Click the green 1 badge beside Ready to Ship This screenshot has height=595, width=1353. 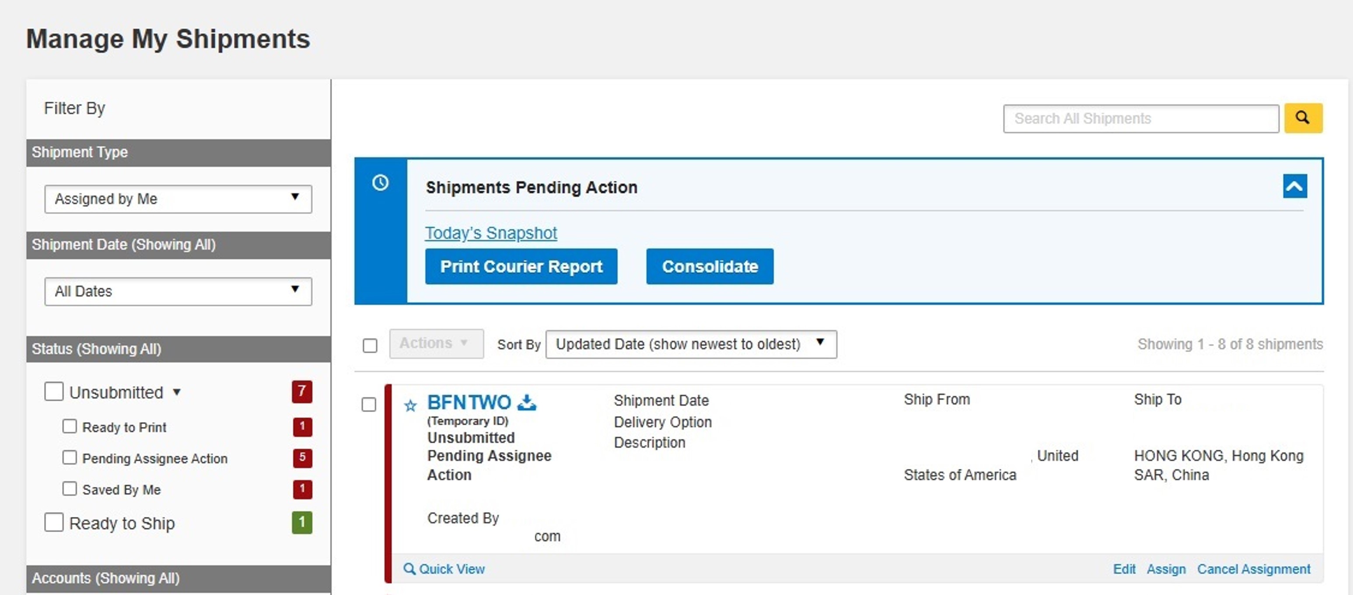pyautogui.click(x=302, y=523)
